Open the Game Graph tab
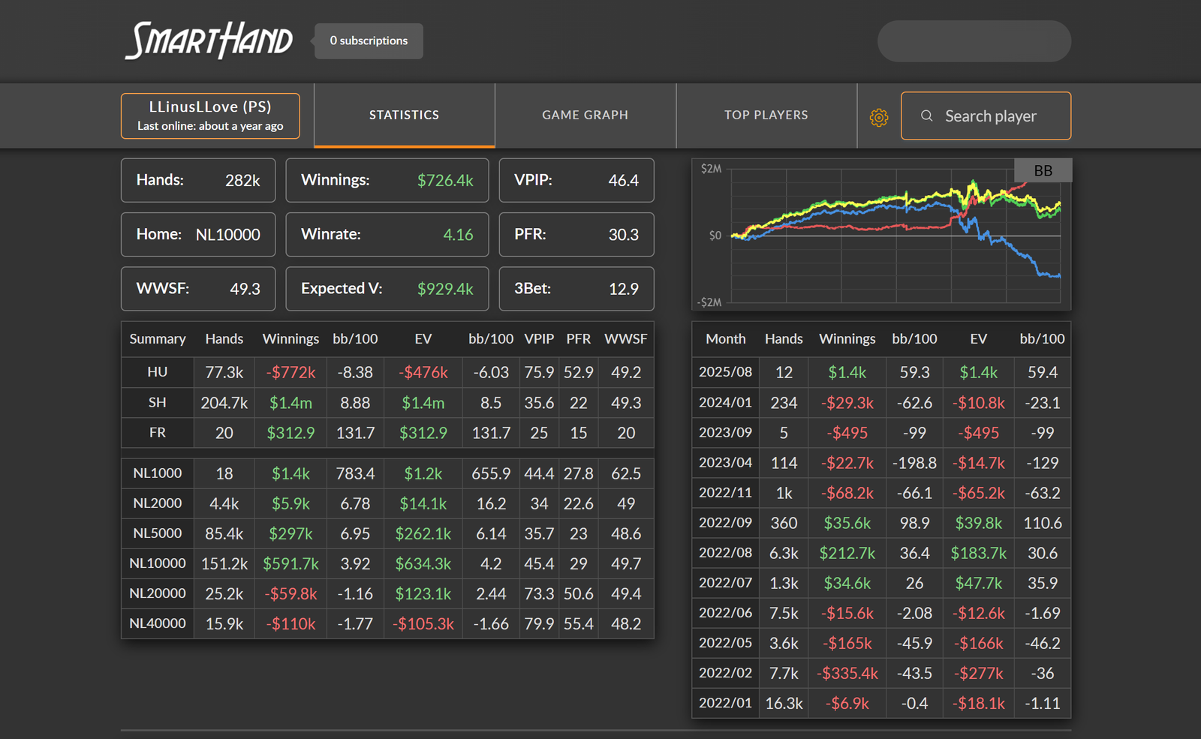 [x=585, y=116]
